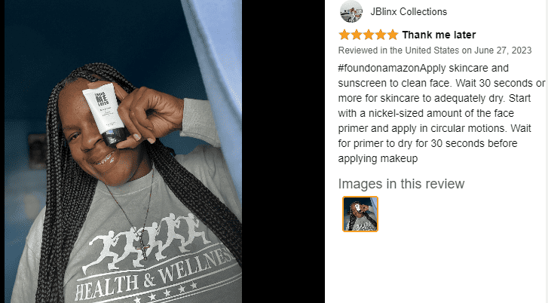Select the highlighted review image thumbnail
The width and height of the screenshot is (548, 303).
pos(360,214)
